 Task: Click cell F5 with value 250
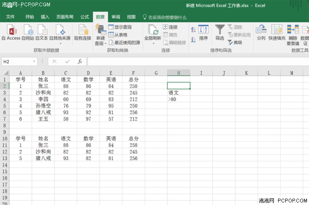point(133,106)
